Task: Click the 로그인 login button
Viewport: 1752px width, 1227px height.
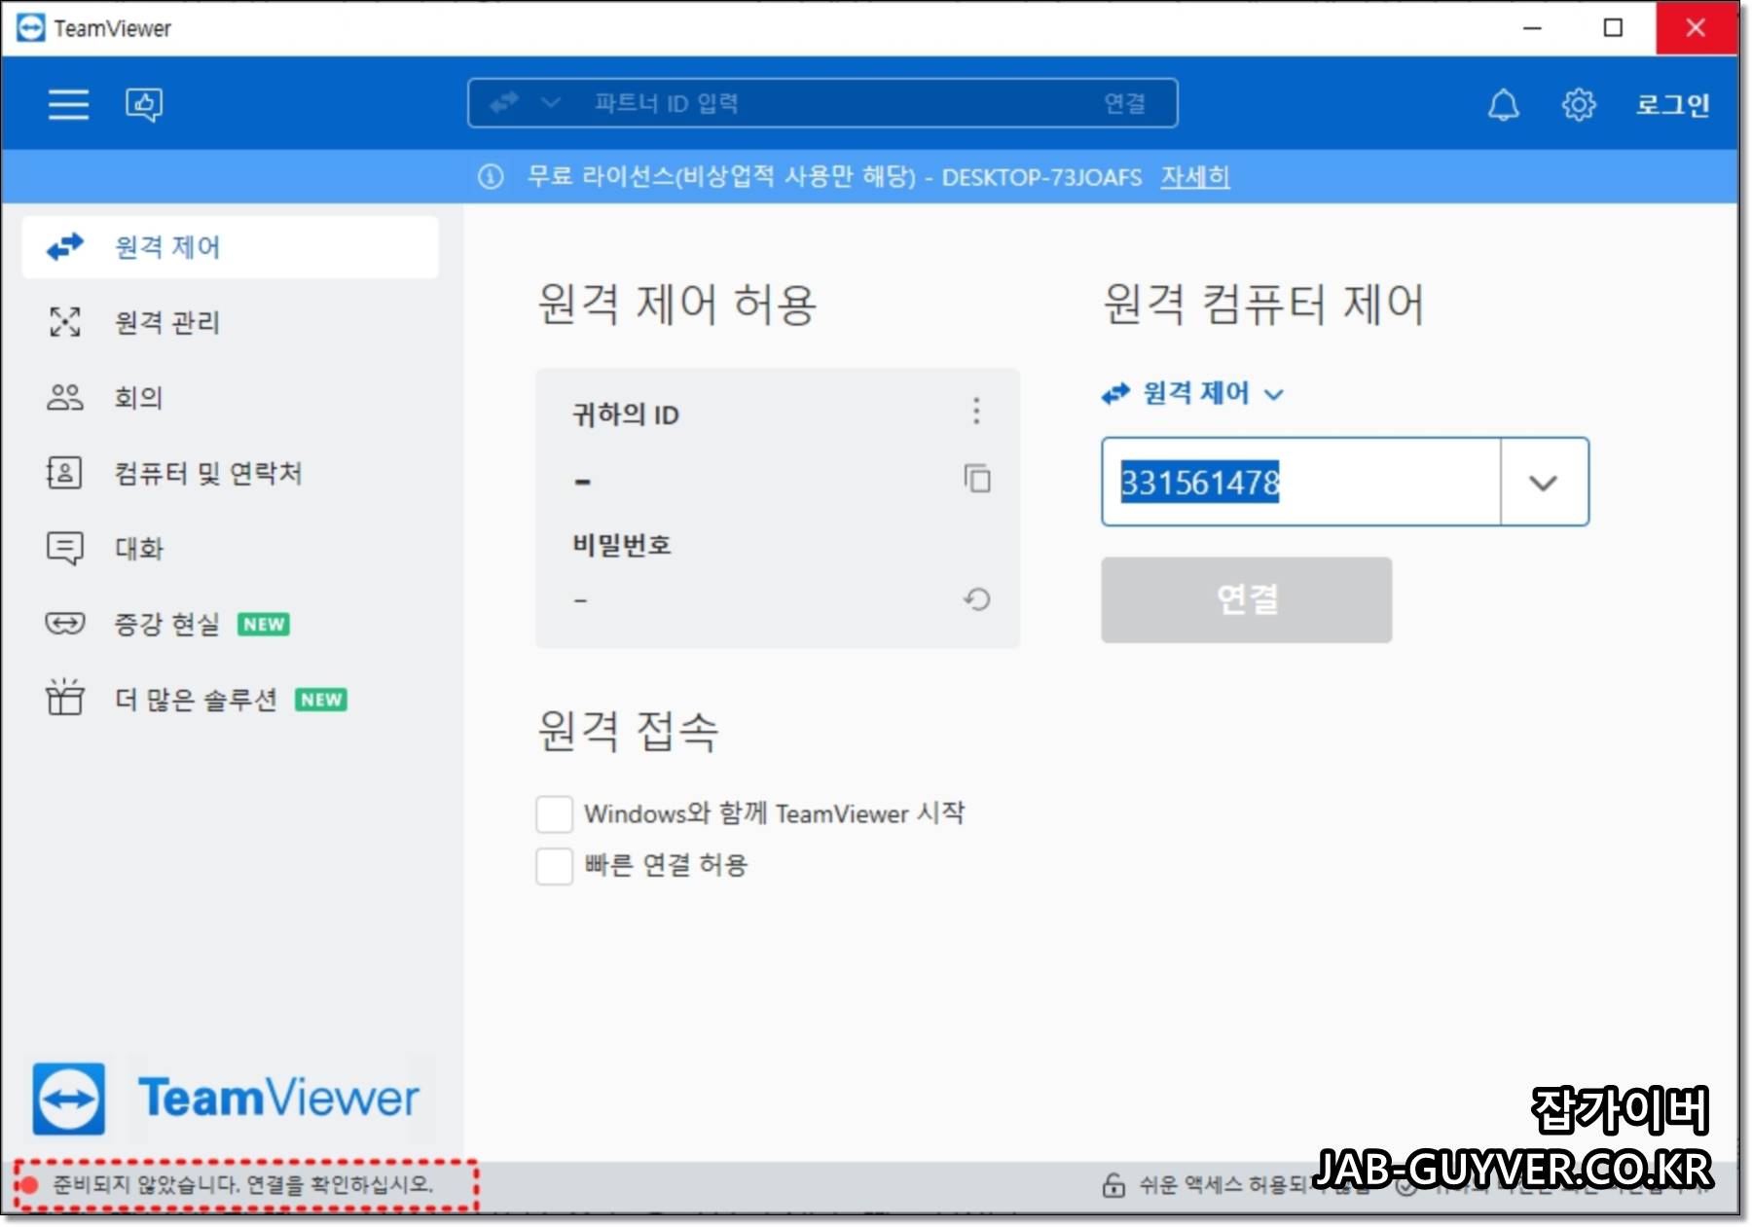Action: [1672, 104]
